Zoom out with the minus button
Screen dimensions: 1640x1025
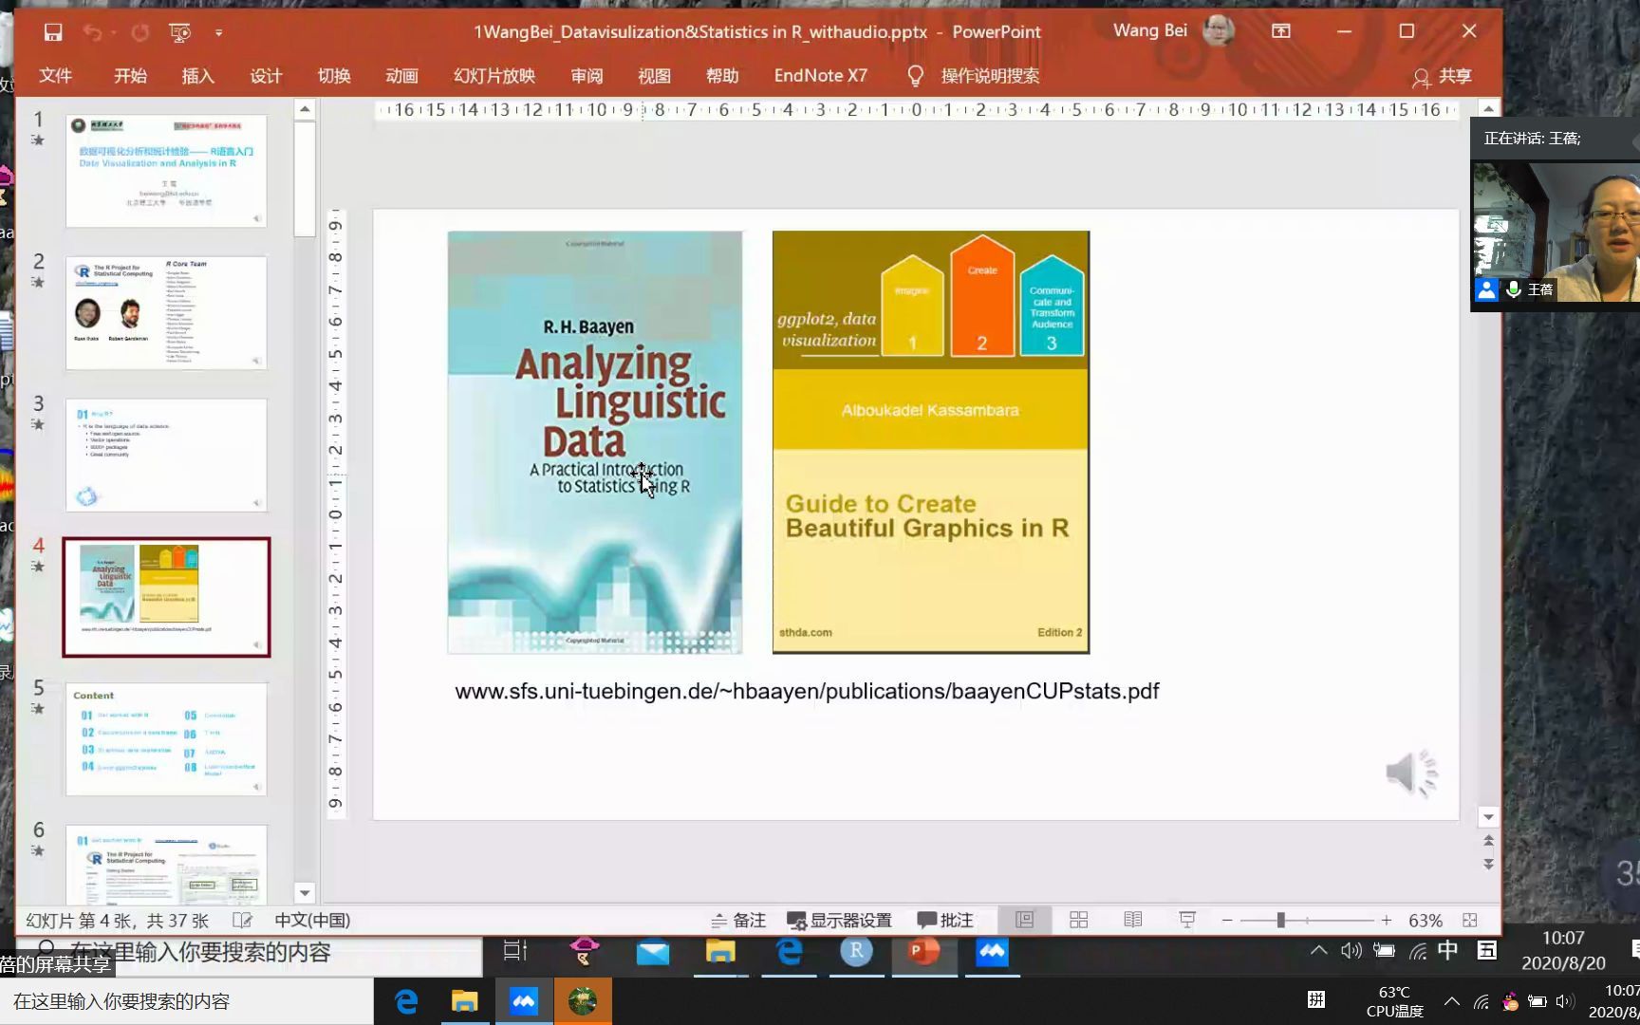pos(1227,920)
